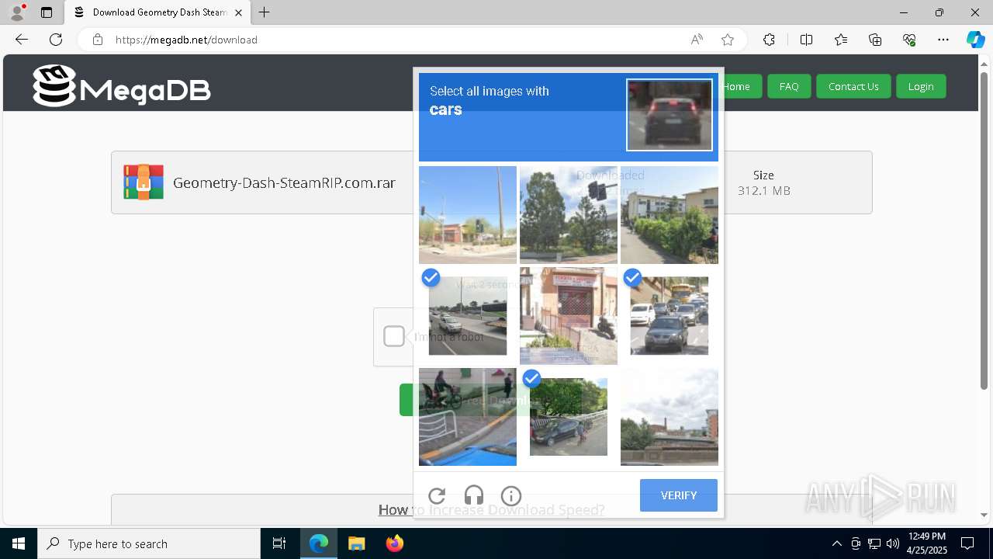Open the browser profile icon
The height and width of the screenshot is (559, 993).
17,12
